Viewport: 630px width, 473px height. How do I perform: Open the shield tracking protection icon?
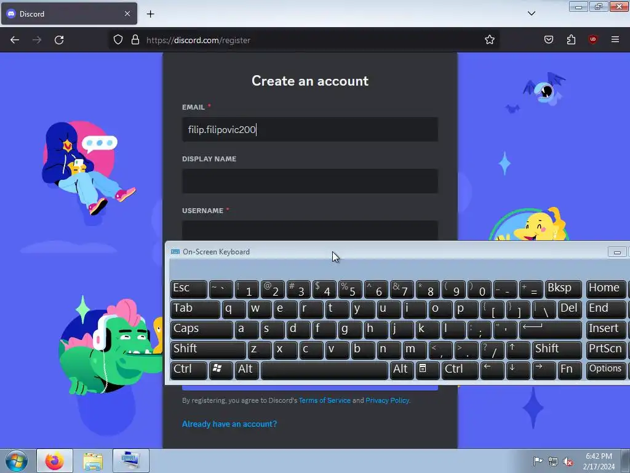[x=118, y=39]
